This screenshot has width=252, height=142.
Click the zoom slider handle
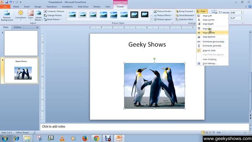click(231, 133)
